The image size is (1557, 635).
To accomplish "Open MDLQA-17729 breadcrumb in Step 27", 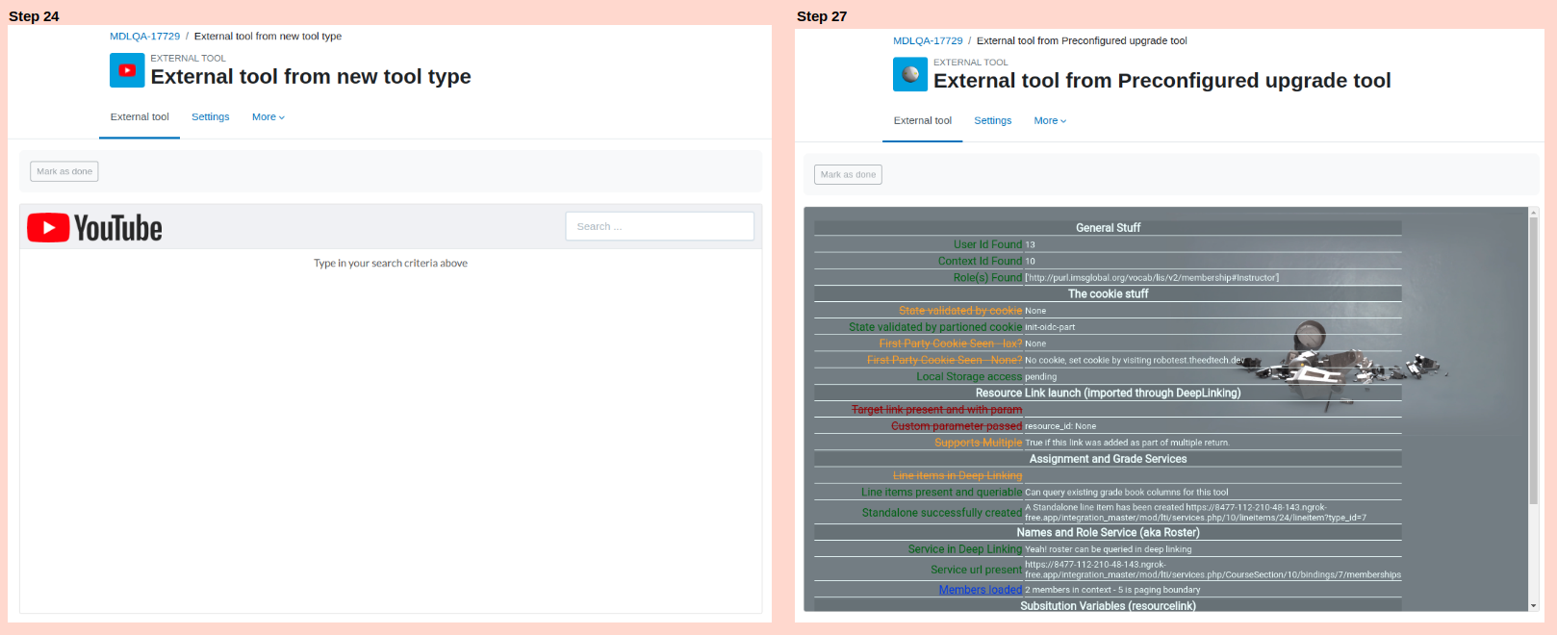I will [x=928, y=40].
